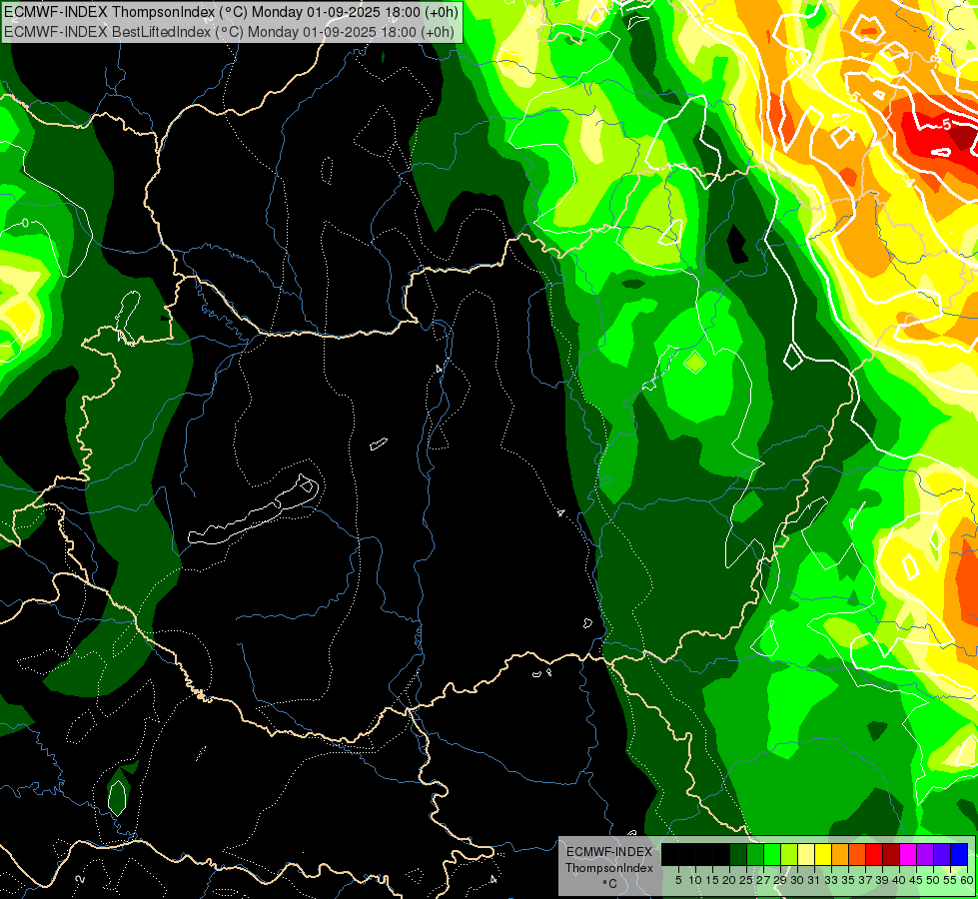Select the purple 45–50 legend swatch
978x899 pixels.
tap(925, 854)
